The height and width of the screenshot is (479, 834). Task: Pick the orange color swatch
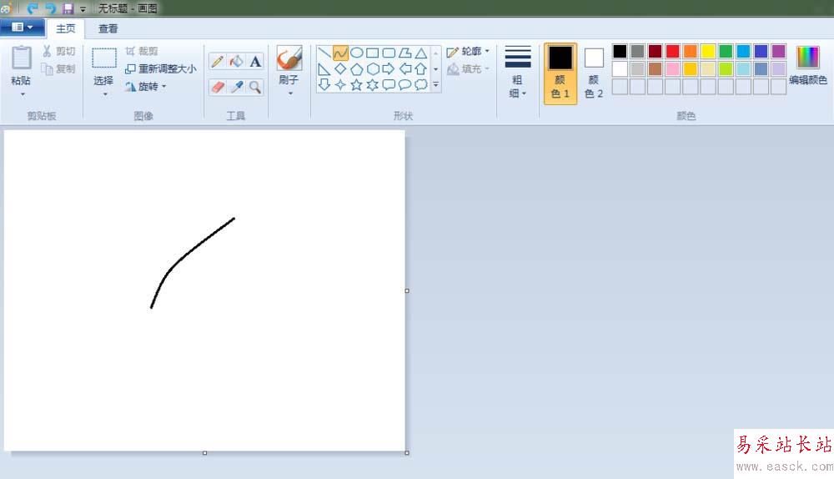pyautogui.click(x=691, y=51)
